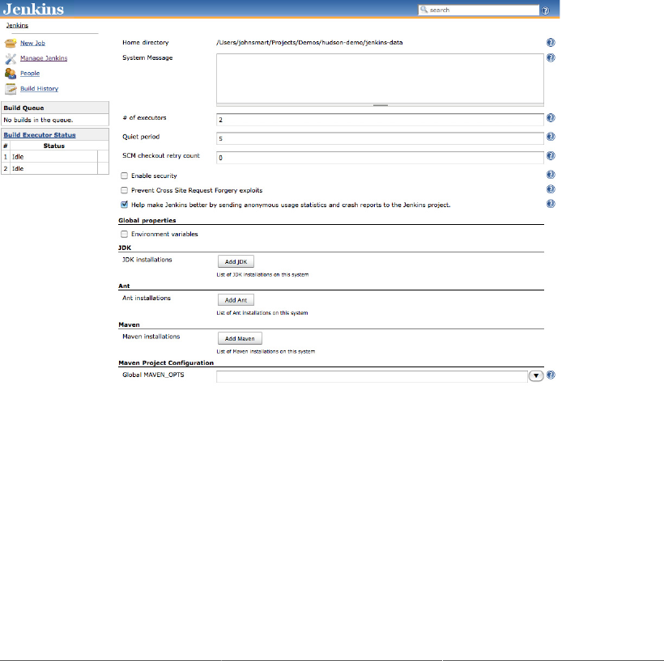
Task: Open the Manage Jenkins link
Action: coord(44,58)
